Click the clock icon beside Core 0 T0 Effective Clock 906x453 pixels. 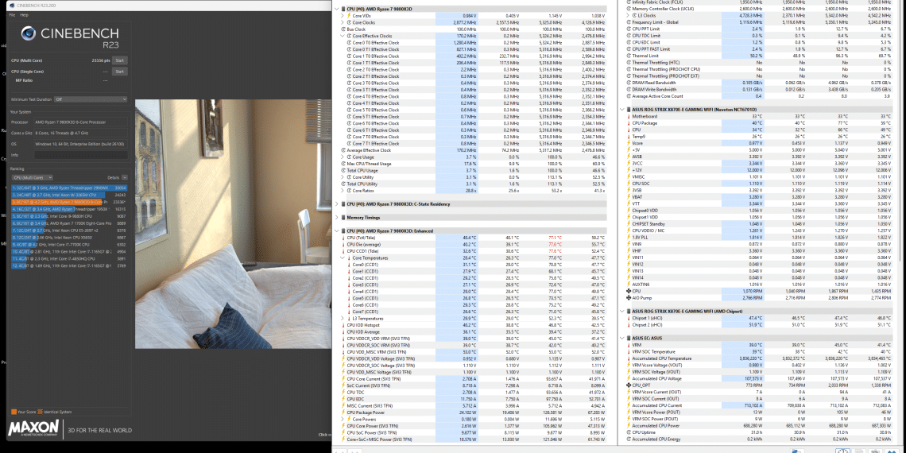[x=349, y=43]
